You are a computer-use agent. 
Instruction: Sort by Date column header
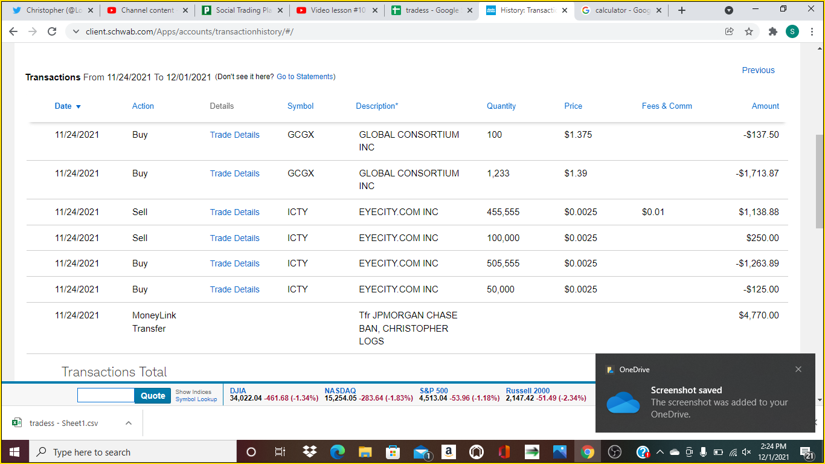pos(68,106)
